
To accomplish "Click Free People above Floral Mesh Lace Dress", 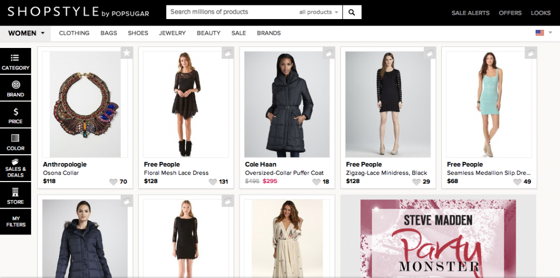I will click(162, 165).
